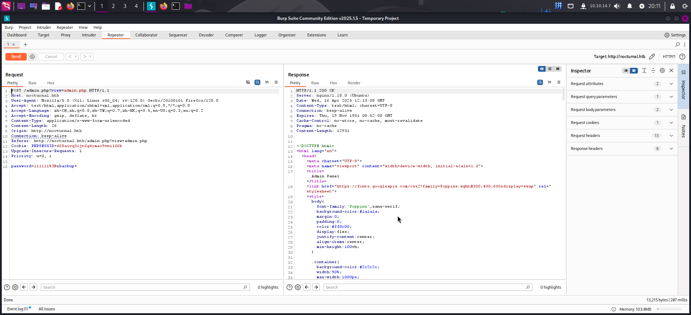Switch Response view to Render

(354, 83)
